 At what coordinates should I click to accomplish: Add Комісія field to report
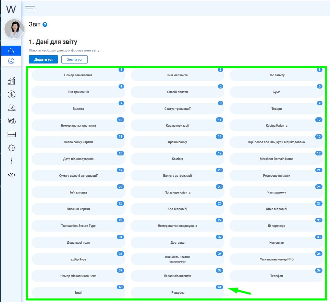pos(178,159)
